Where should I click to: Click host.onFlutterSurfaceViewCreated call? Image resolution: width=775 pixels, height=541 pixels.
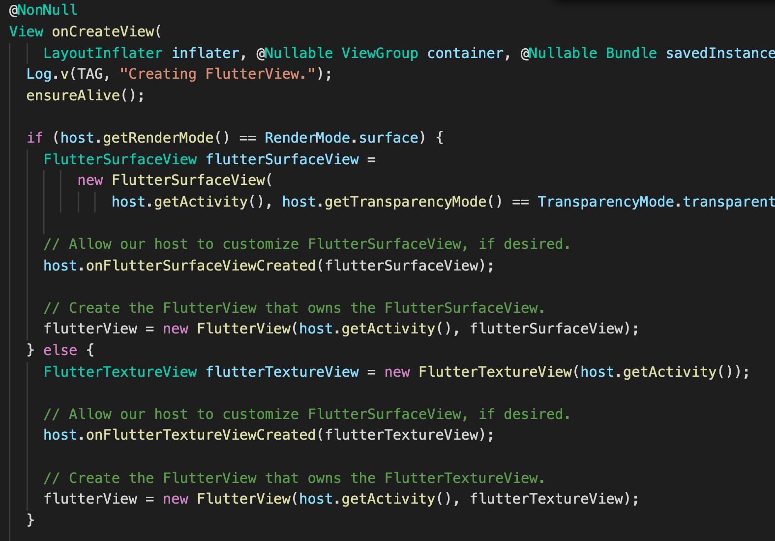(179, 266)
